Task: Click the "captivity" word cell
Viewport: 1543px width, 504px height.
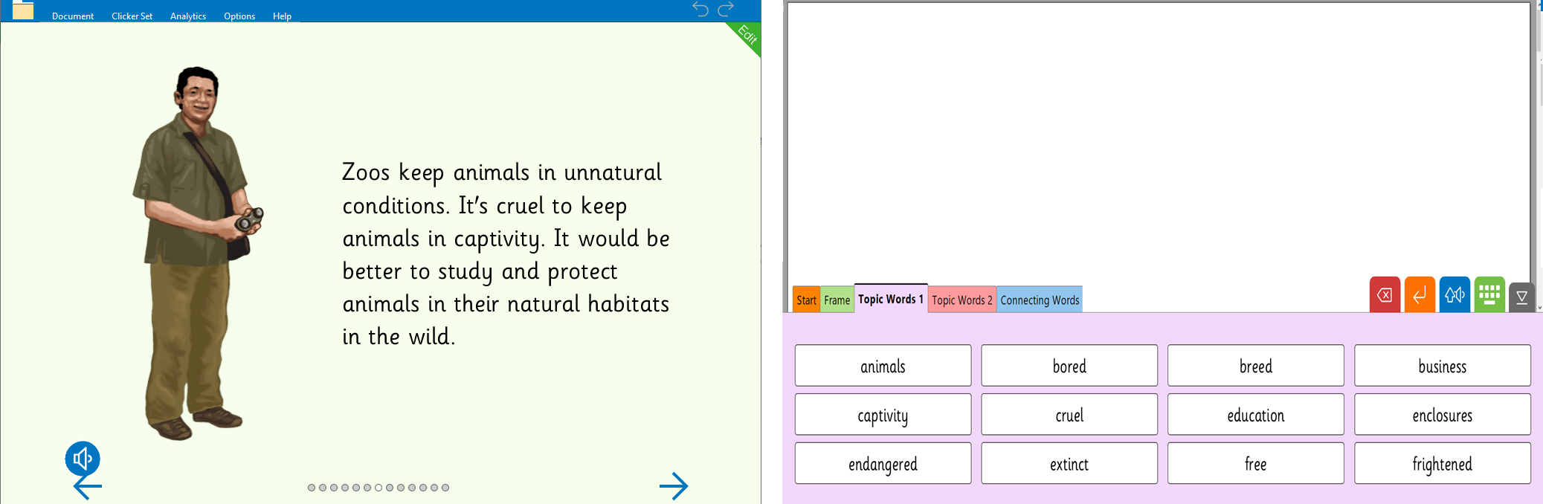Action: [883, 415]
